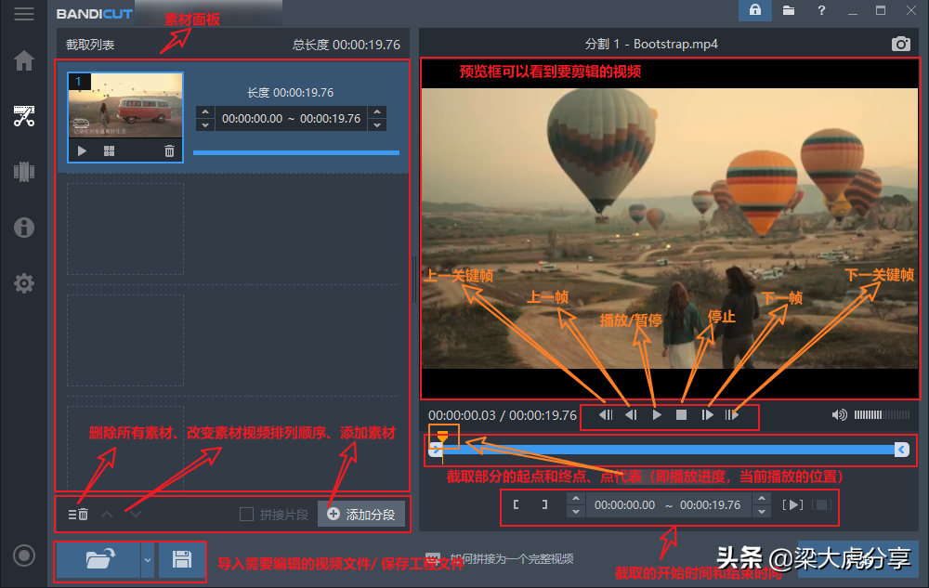The width and height of the screenshot is (929, 588).
Task: Expand the arrow next to the open file button
Action: pos(147,560)
